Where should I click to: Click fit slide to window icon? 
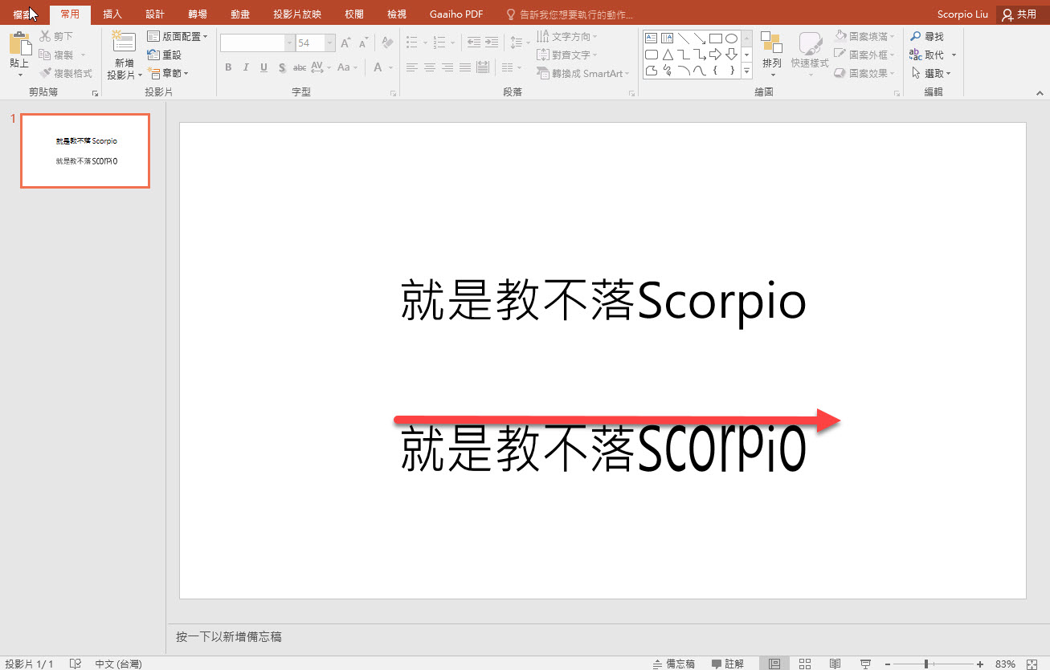tap(1032, 664)
